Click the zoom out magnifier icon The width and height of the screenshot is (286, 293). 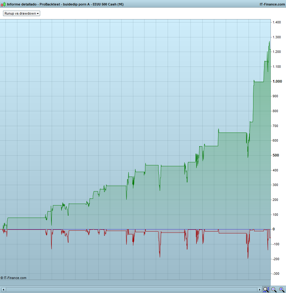(x=274, y=290)
